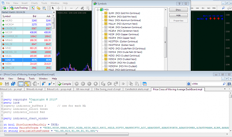The width and height of the screenshot is (232, 137).
Task: Click Show button in Symbols dialog
Action: (x=179, y=10)
